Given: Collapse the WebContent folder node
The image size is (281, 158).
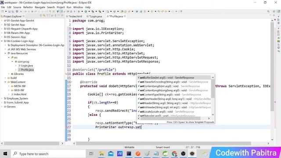Looking at the screenshot, I should pyautogui.click(x=5, y=82).
